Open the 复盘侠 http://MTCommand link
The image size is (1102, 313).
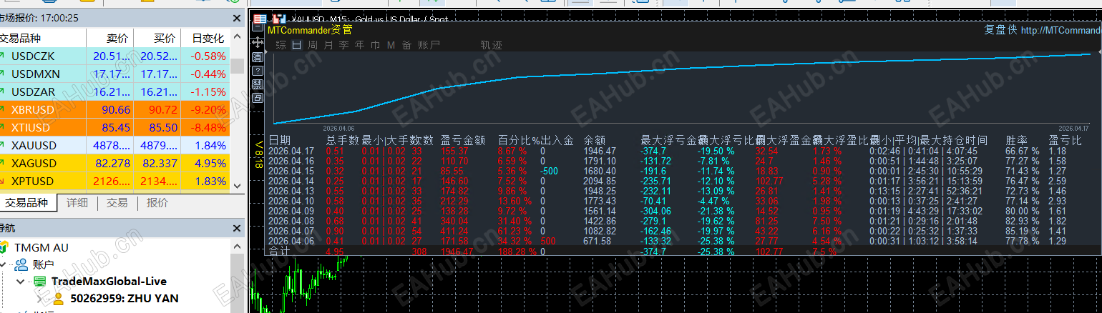click(1043, 30)
